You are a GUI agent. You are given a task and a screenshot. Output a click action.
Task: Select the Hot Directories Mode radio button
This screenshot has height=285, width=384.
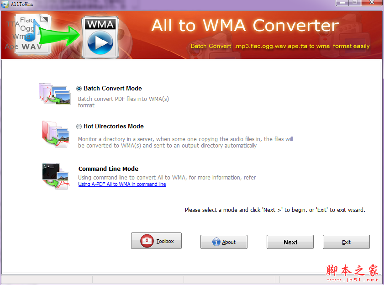pyautogui.click(x=79, y=126)
